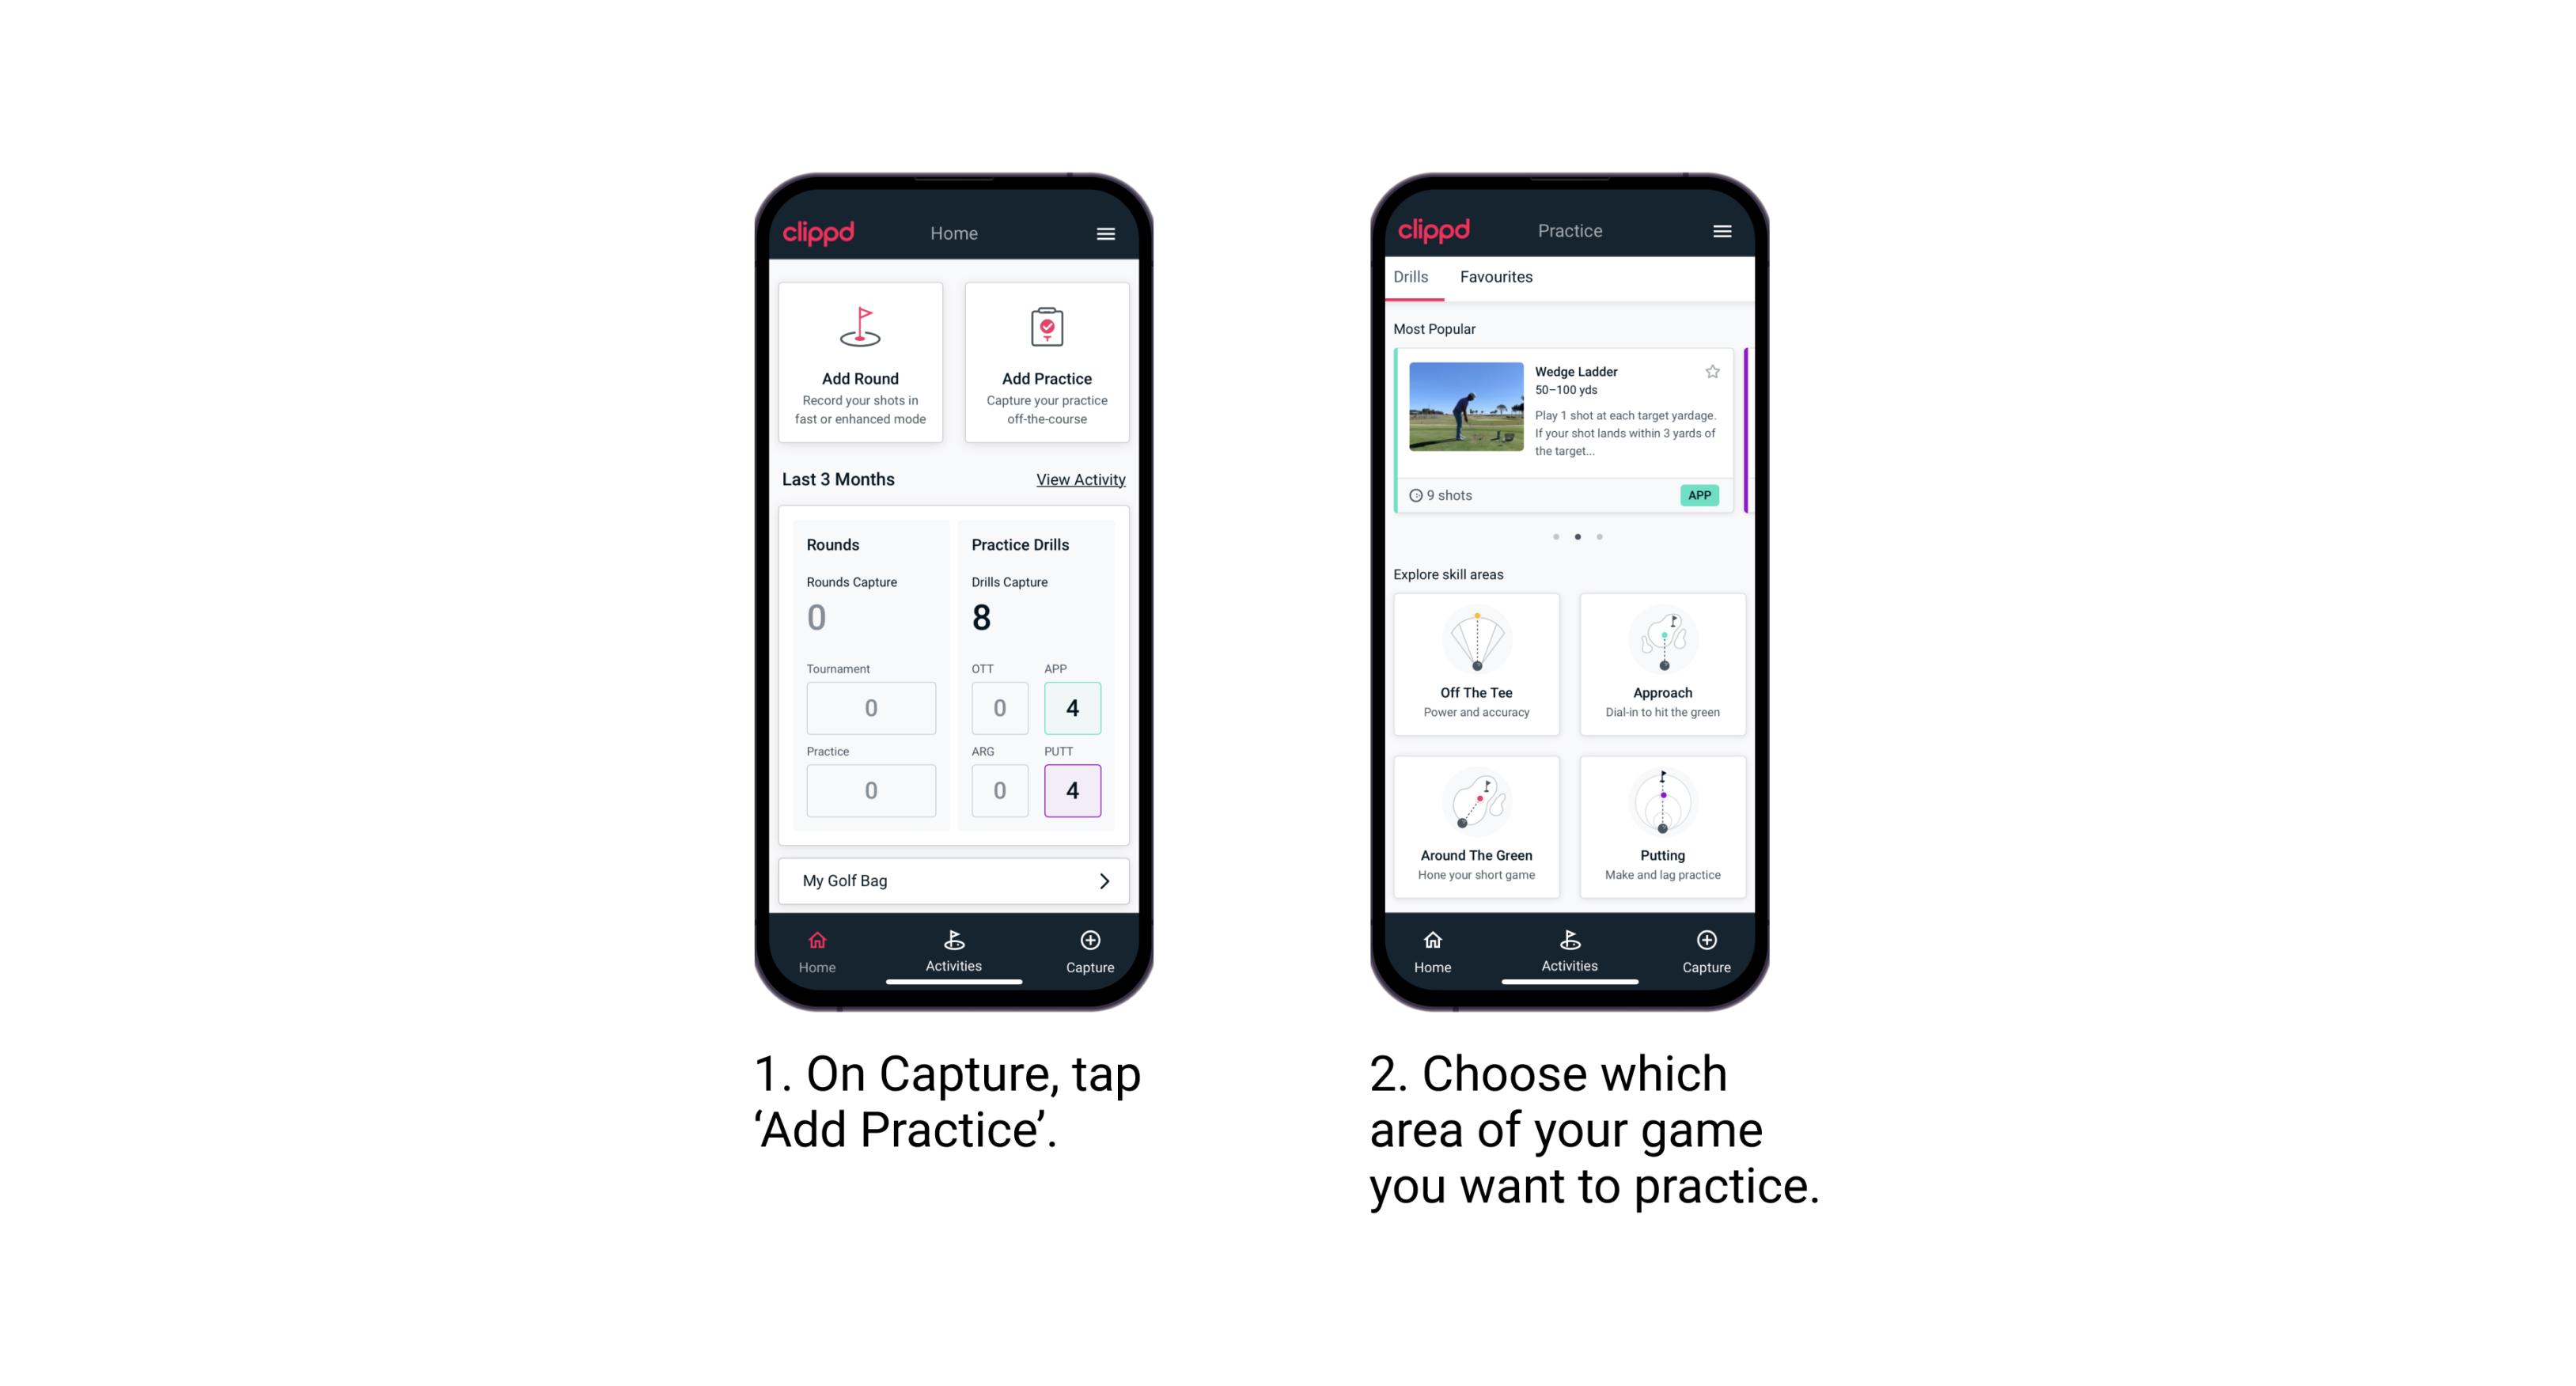Toggle the PUTT drill capture count
Image resolution: width=2576 pixels, height=1386 pixels.
pos(1070,787)
